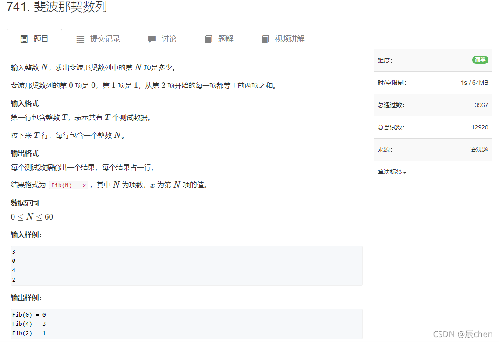This screenshot has width=499, height=342.
Task: Click the 简单 difficulty badge
Action: [480, 60]
